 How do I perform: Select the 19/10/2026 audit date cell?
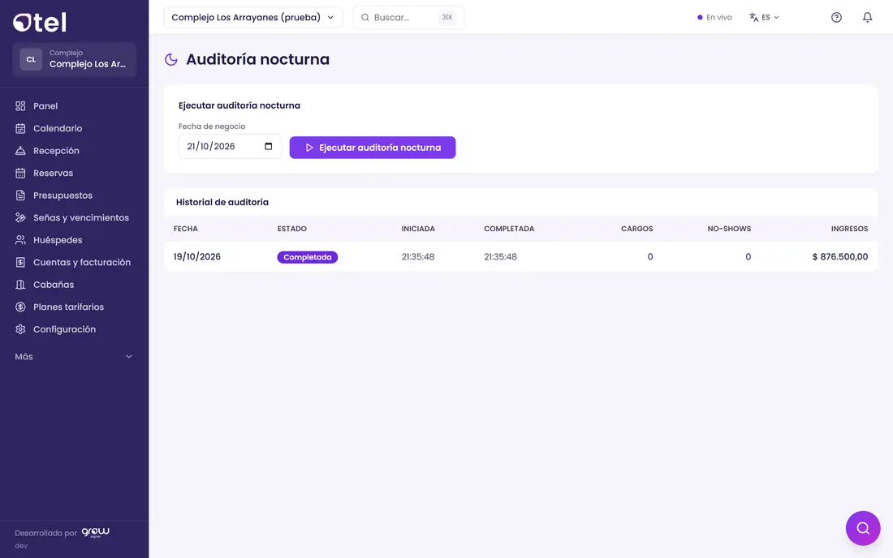coord(197,256)
